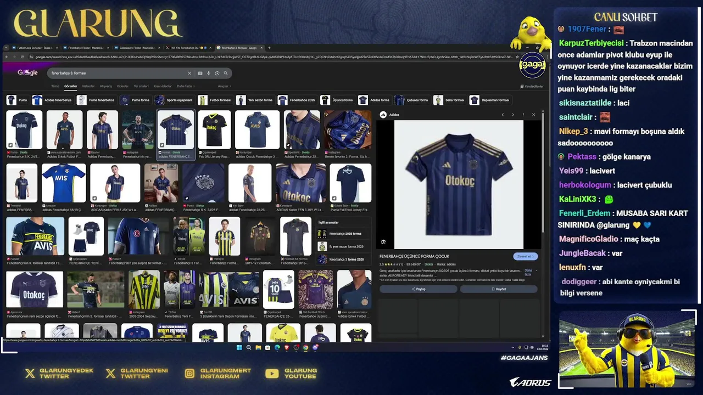Select Deplasman forması filter chip
Screen dimensions: 703x395
(490, 100)
